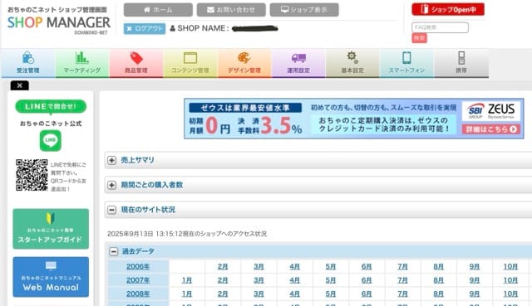Expand 売上サマリ section
This screenshot has height=306, width=532.
111,160
